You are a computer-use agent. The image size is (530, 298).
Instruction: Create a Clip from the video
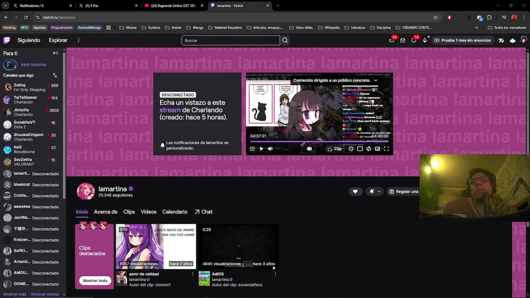pos(335,149)
